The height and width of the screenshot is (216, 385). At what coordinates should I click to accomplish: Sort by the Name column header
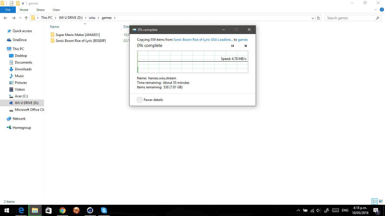coord(54,27)
